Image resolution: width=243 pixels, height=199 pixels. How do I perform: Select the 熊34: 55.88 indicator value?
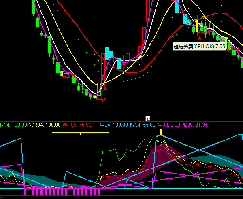(x=144, y=125)
